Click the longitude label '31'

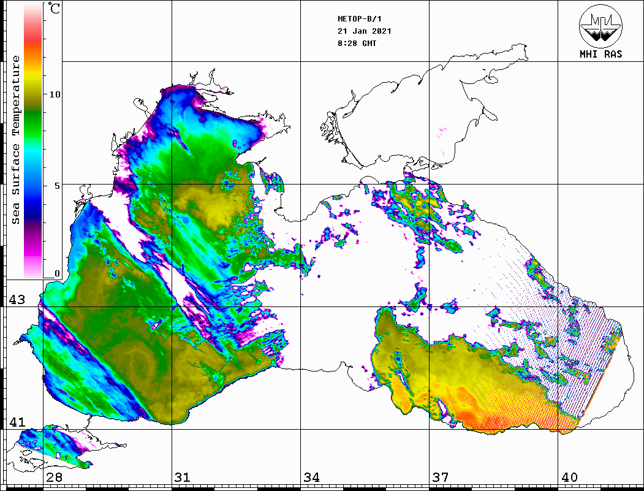click(x=183, y=477)
